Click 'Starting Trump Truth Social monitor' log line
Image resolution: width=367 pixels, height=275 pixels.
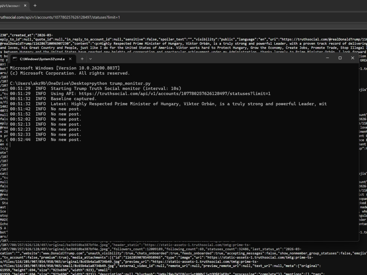click(x=95, y=89)
